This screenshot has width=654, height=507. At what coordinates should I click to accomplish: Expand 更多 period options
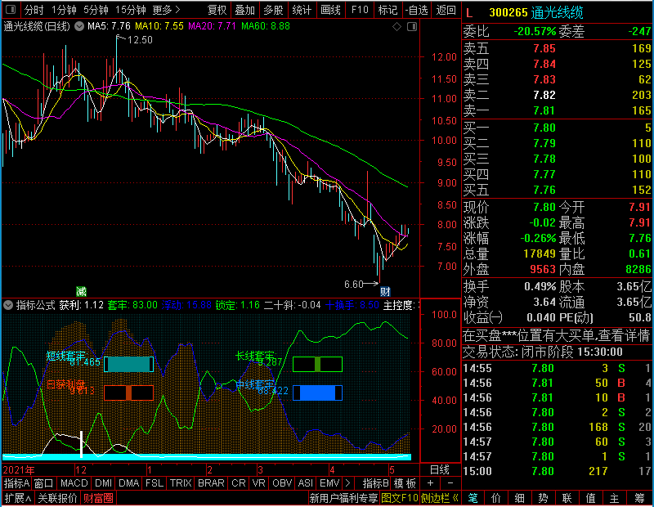coord(166,10)
